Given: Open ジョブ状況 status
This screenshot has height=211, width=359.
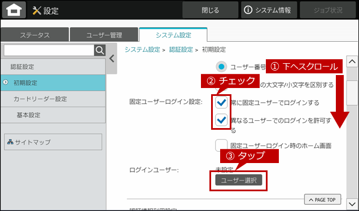Looking at the screenshot, I should pos(328,10).
